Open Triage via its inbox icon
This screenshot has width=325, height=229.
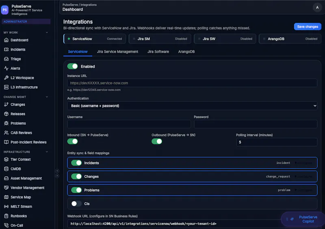[6, 59]
